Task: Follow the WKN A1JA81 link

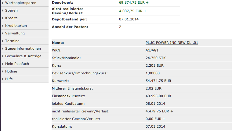Action: (152, 50)
